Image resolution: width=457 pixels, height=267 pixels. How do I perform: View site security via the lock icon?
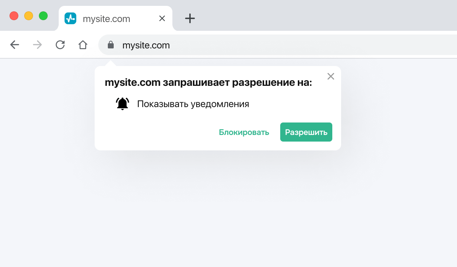(x=110, y=45)
